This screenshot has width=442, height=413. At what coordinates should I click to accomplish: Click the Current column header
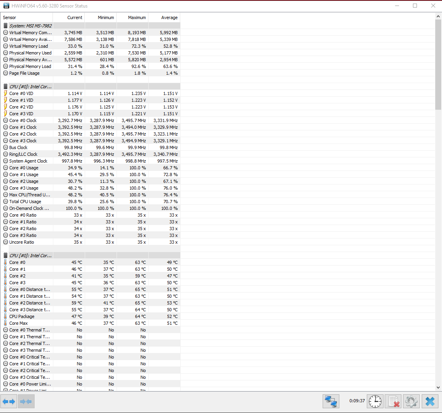(69, 17)
